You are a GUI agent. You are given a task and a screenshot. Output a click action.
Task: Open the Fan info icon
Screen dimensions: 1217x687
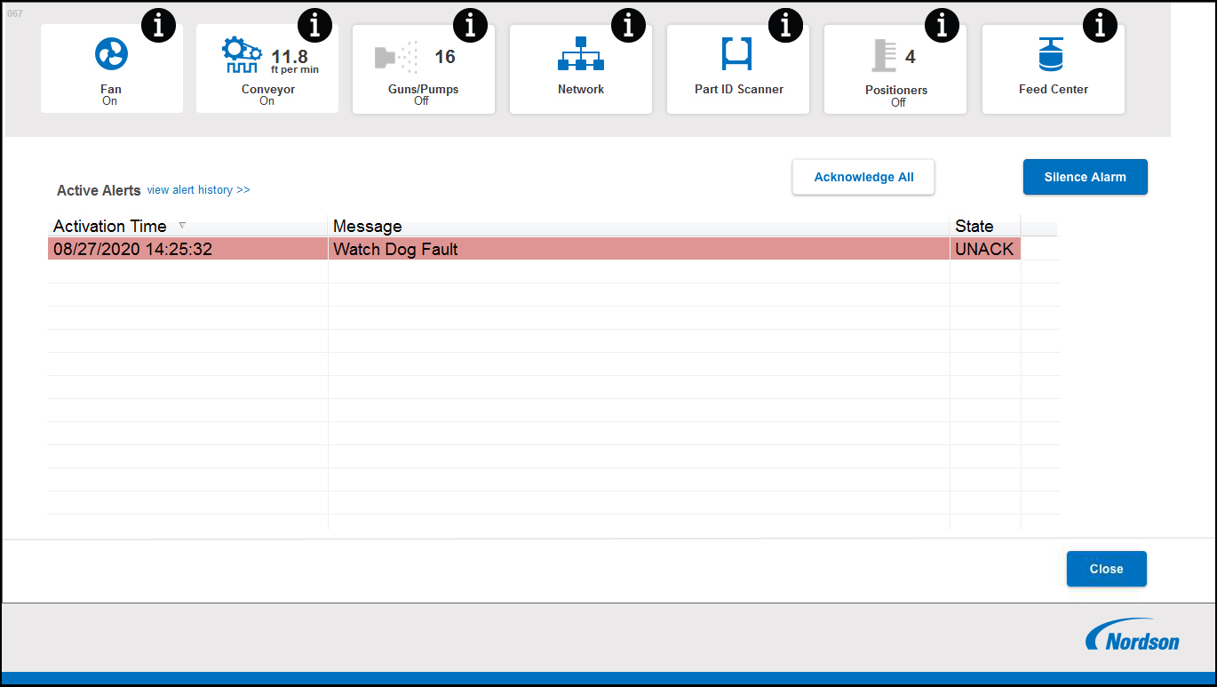click(x=158, y=25)
